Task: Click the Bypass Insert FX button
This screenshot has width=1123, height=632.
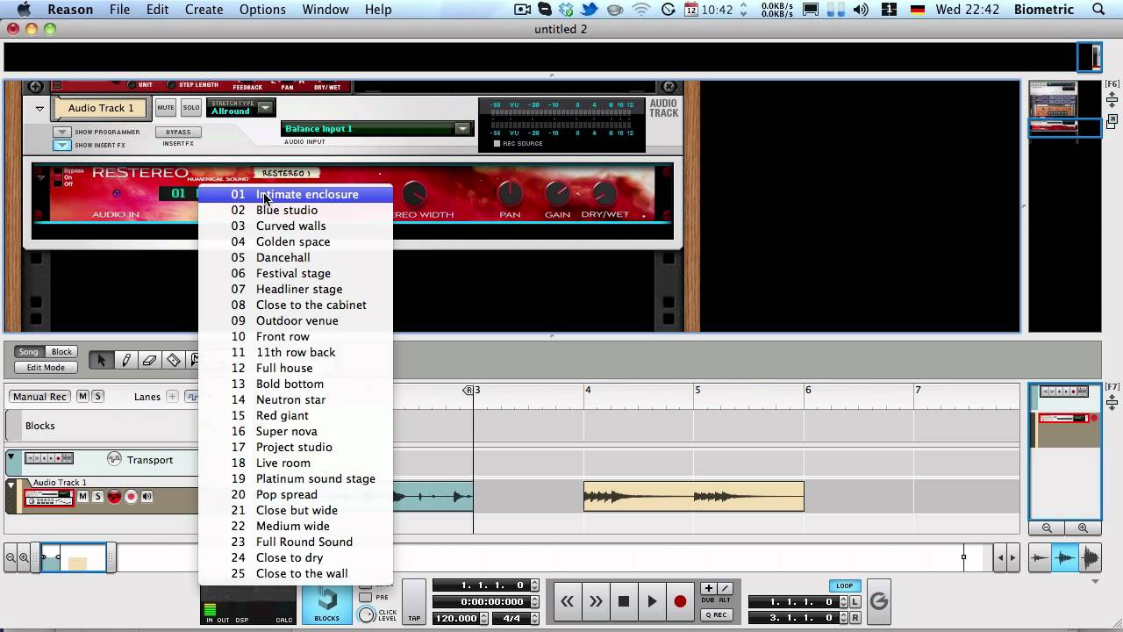Action: coord(178,133)
